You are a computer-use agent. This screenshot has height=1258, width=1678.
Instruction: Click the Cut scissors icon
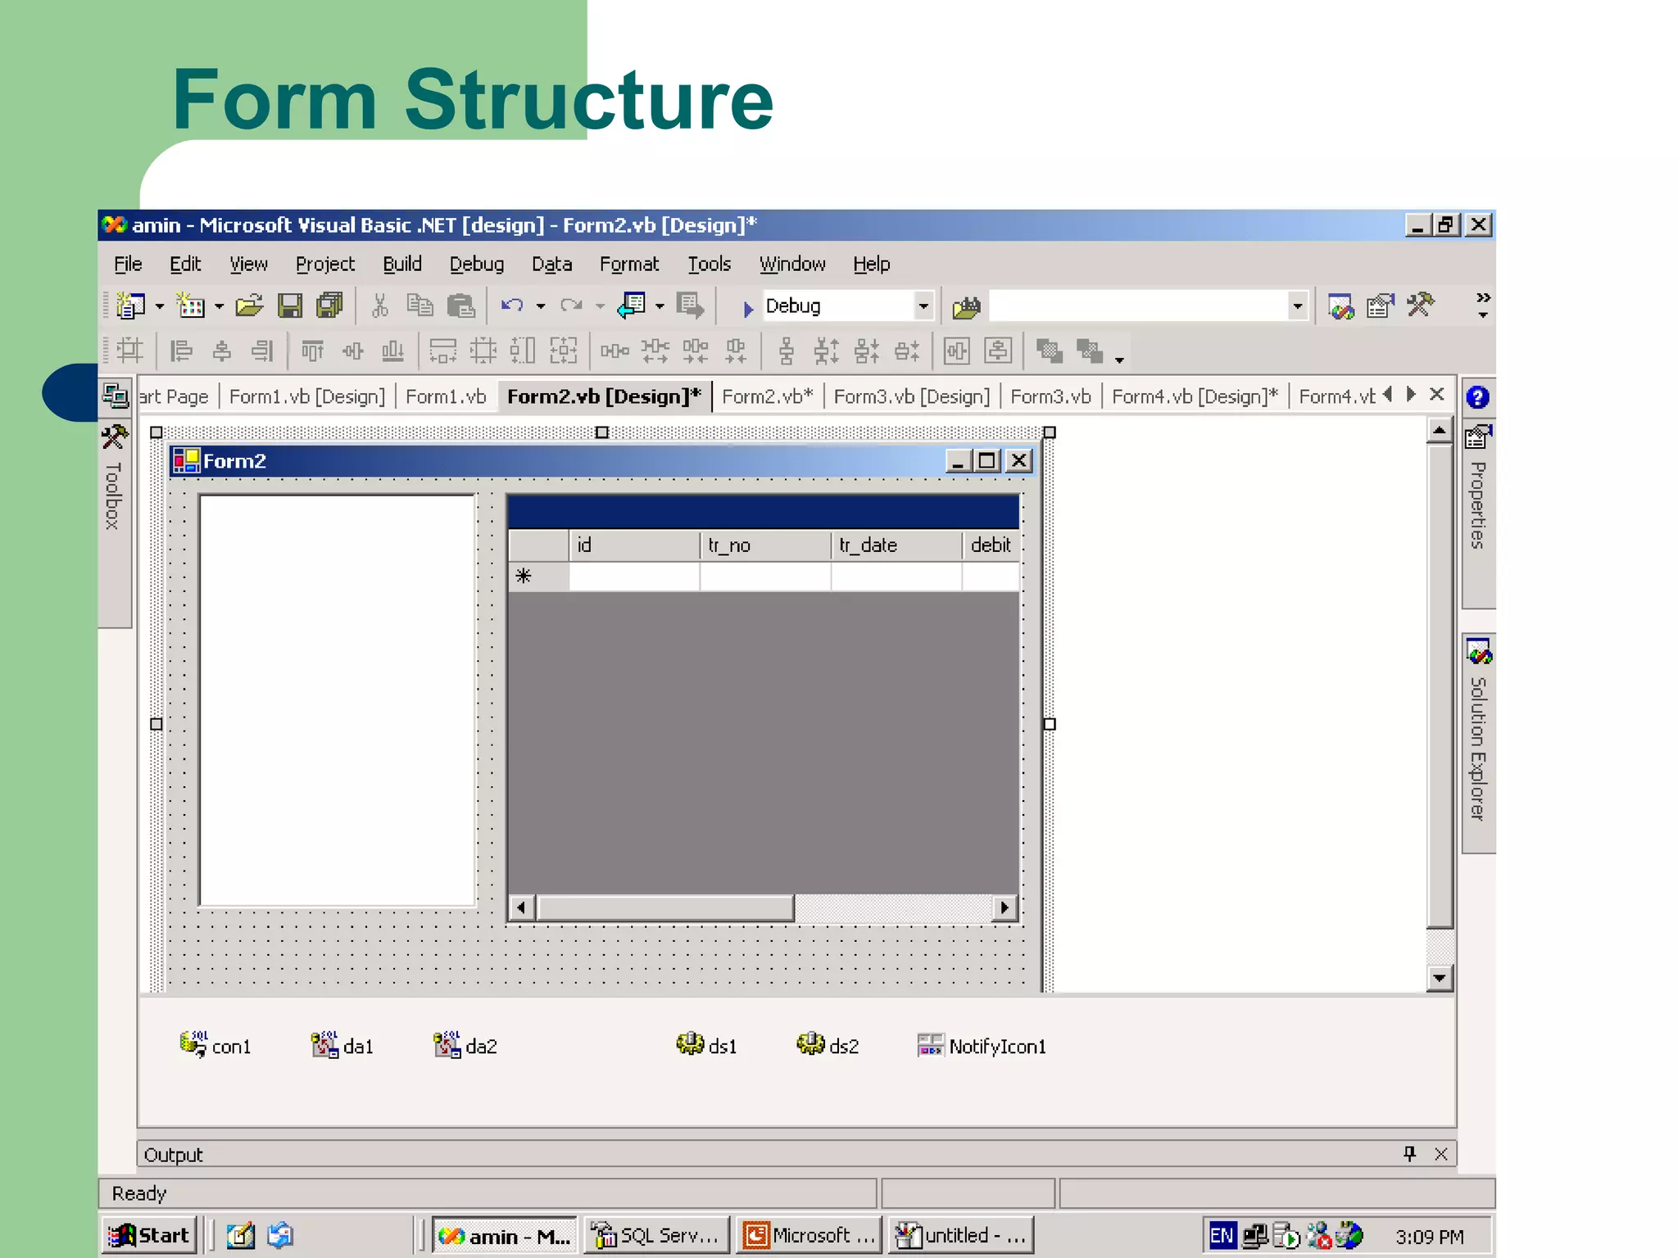[379, 306]
